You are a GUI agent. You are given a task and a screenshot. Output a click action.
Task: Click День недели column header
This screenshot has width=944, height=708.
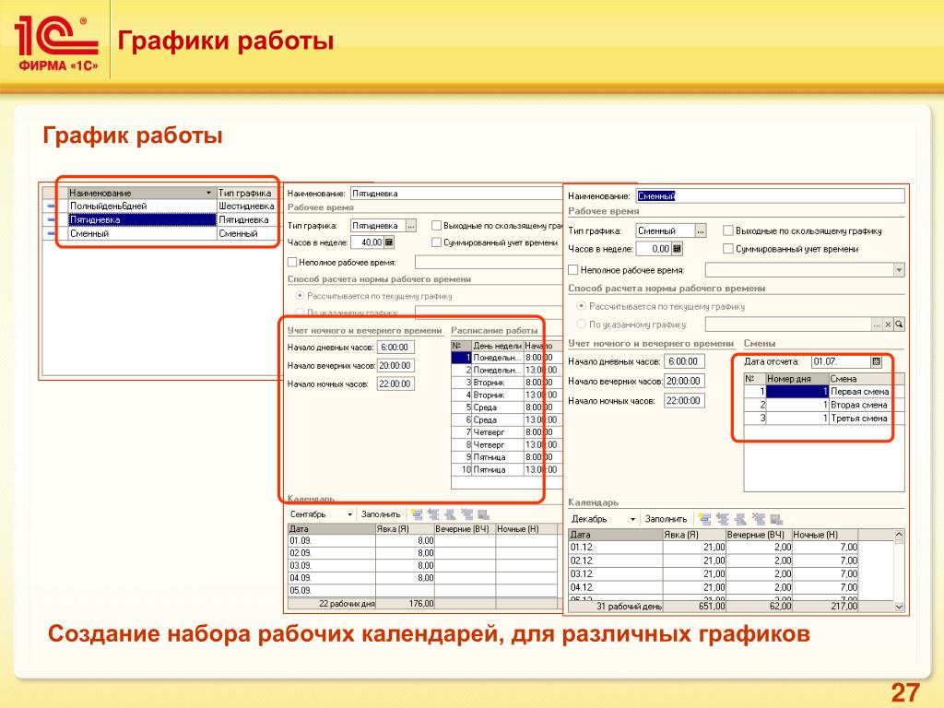pyautogui.click(x=497, y=346)
